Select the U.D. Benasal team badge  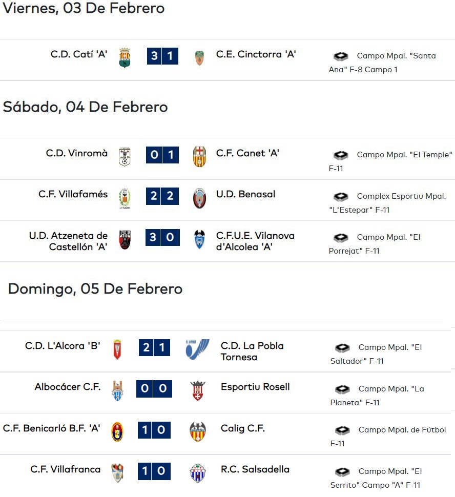coord(199,198)
